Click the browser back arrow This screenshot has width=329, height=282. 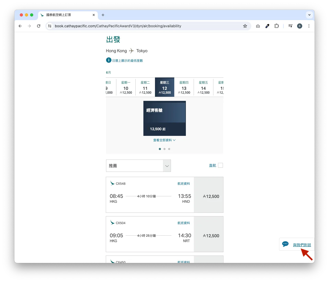click(20, 26)
